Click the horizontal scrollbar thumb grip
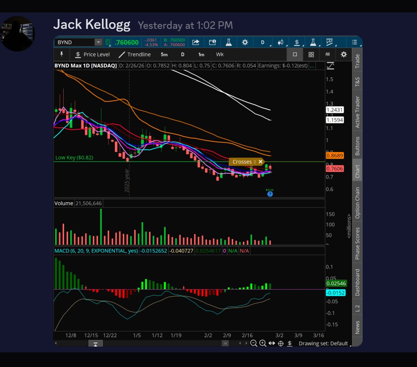 coord(225,343)
